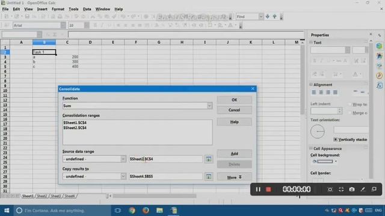Image resolution: width=385 pixels, height=216 pixels.
Task: Open the Arial font name dropdown
Action: coord(63,25)
